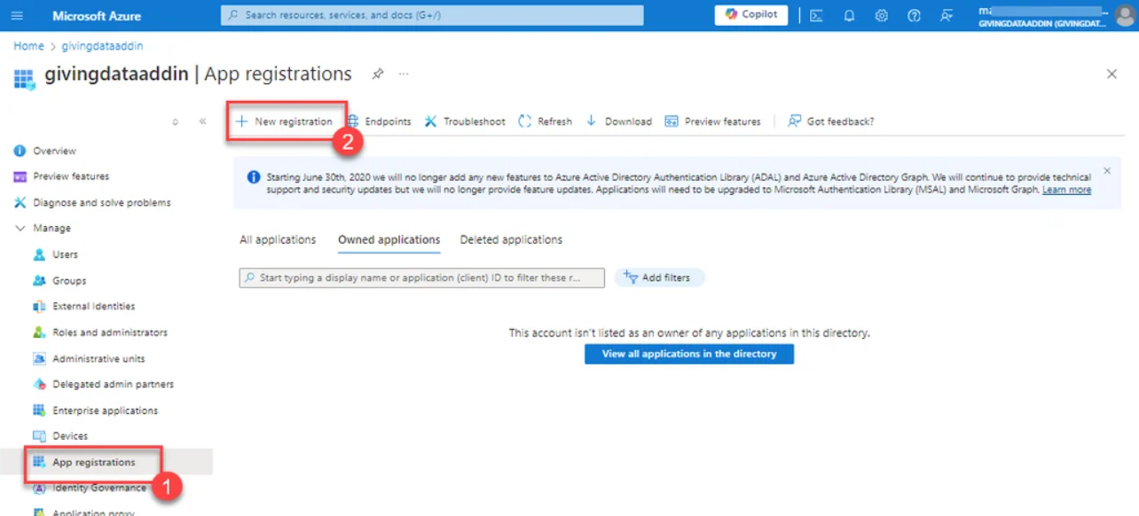Open the account avatar menu

pyautogui.click(x=1124, y=15)
